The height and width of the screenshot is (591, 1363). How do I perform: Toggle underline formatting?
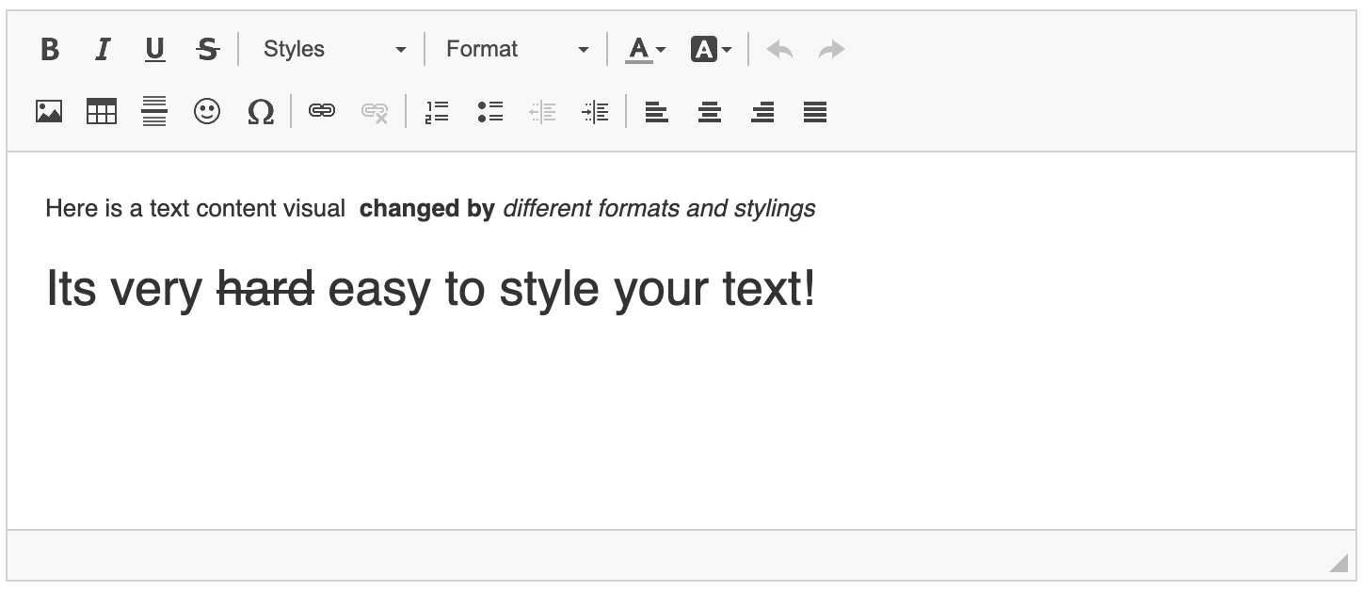[x=154, y=48]
